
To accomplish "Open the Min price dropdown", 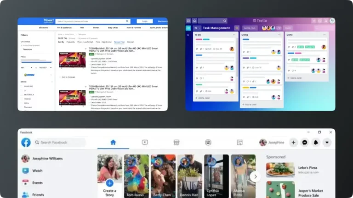I will (26, 67).
